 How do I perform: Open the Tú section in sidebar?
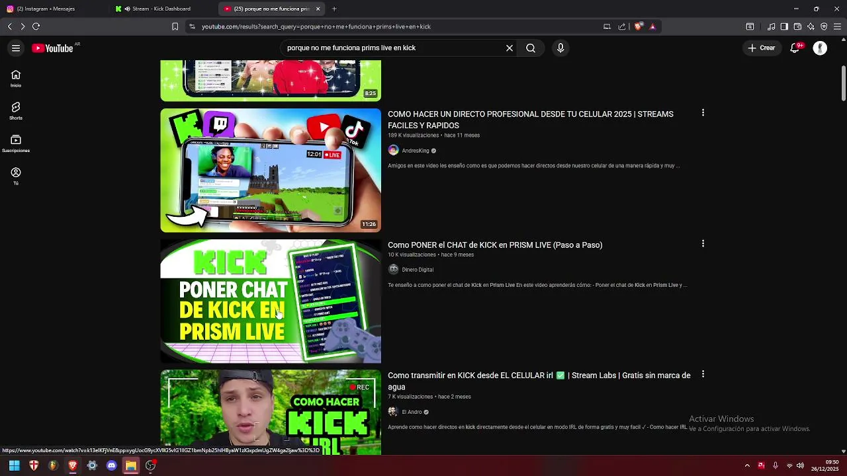[x=16, y=176]
